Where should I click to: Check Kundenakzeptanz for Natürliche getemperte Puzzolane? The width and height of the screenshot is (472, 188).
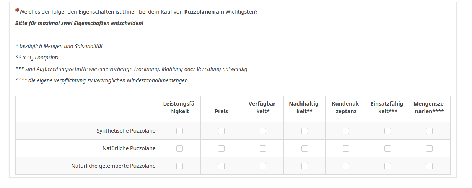[x=346, y=166]
